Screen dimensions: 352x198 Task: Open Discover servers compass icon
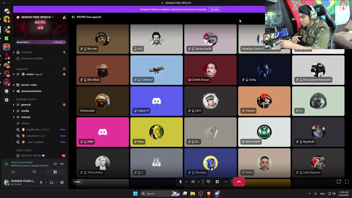coord(7,100)
